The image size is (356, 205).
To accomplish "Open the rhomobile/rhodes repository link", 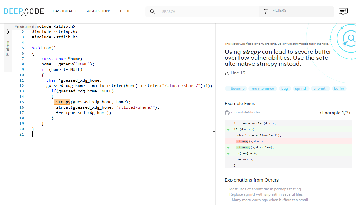I will coord(245,113).
